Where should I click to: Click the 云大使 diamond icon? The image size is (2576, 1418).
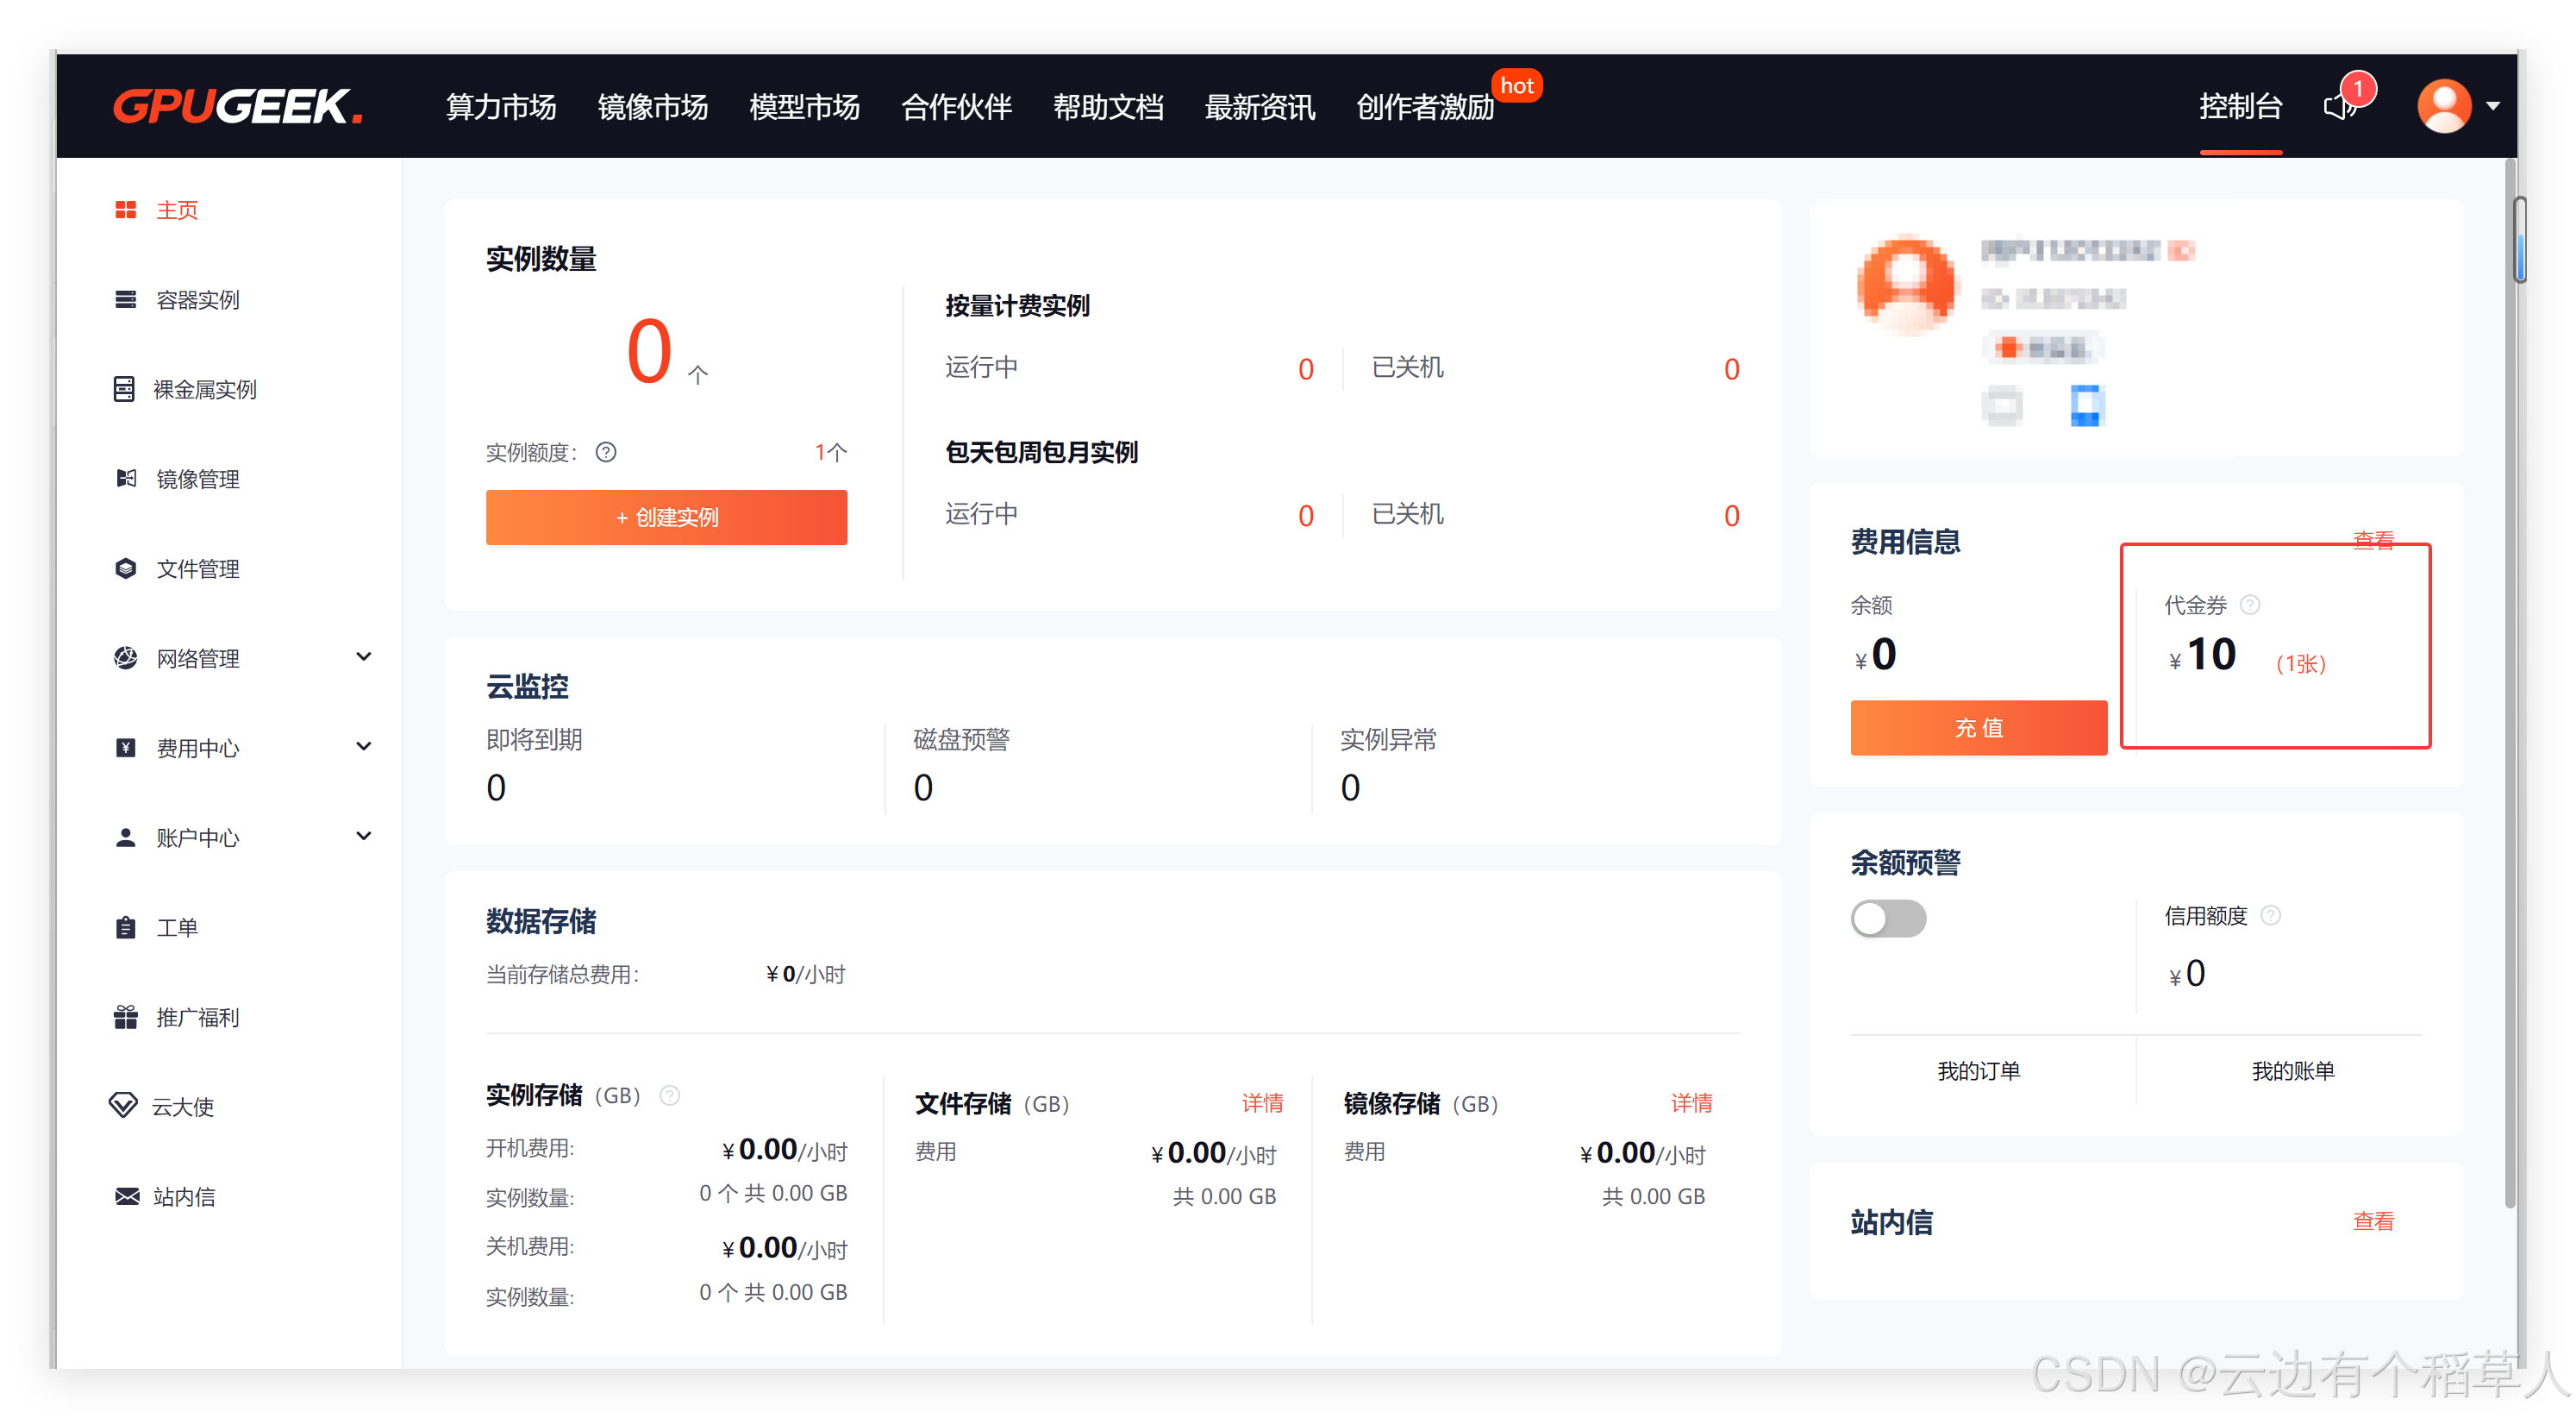point(123,1106)
